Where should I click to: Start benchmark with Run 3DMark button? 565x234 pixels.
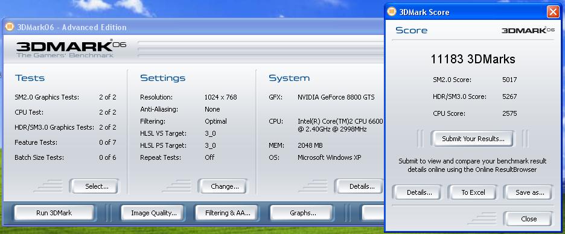pyautogui.click(x=54, y=213)
